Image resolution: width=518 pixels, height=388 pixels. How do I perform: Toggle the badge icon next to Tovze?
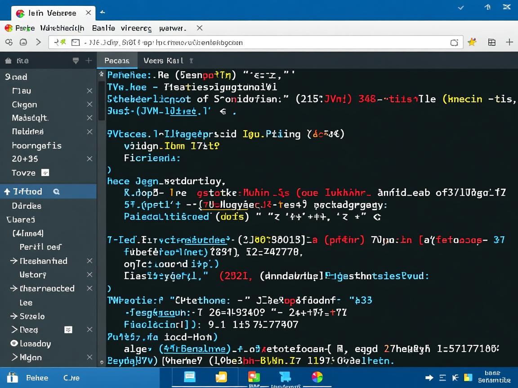click(x=45, y=172)
